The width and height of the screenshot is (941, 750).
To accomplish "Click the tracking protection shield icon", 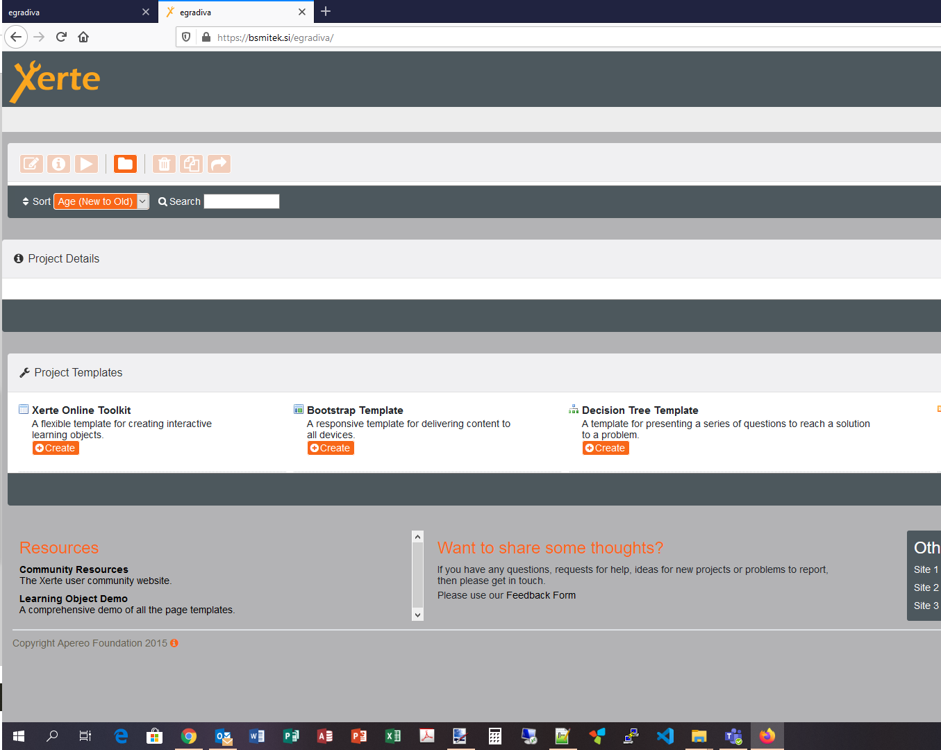I will coord(186,37).
